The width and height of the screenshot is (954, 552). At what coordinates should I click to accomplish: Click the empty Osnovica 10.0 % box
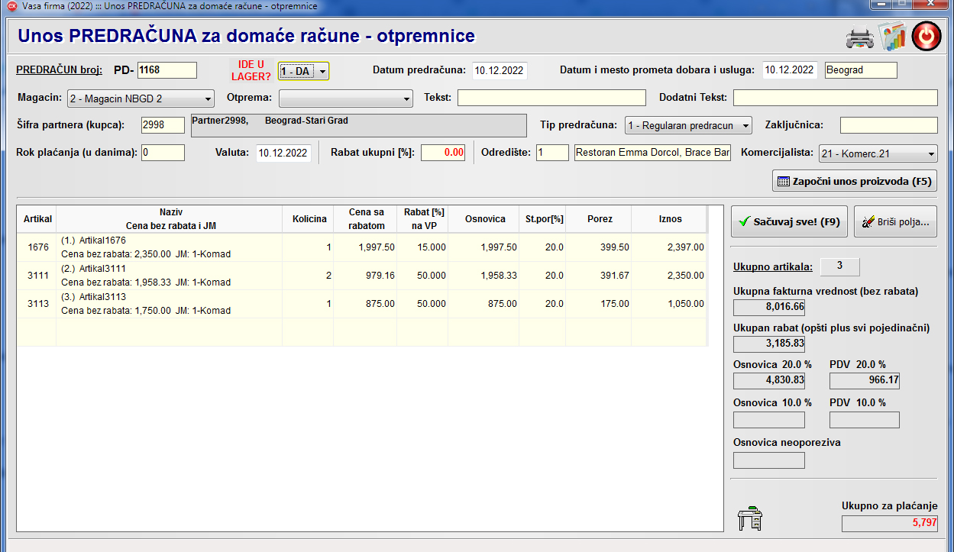coord(769,420)
